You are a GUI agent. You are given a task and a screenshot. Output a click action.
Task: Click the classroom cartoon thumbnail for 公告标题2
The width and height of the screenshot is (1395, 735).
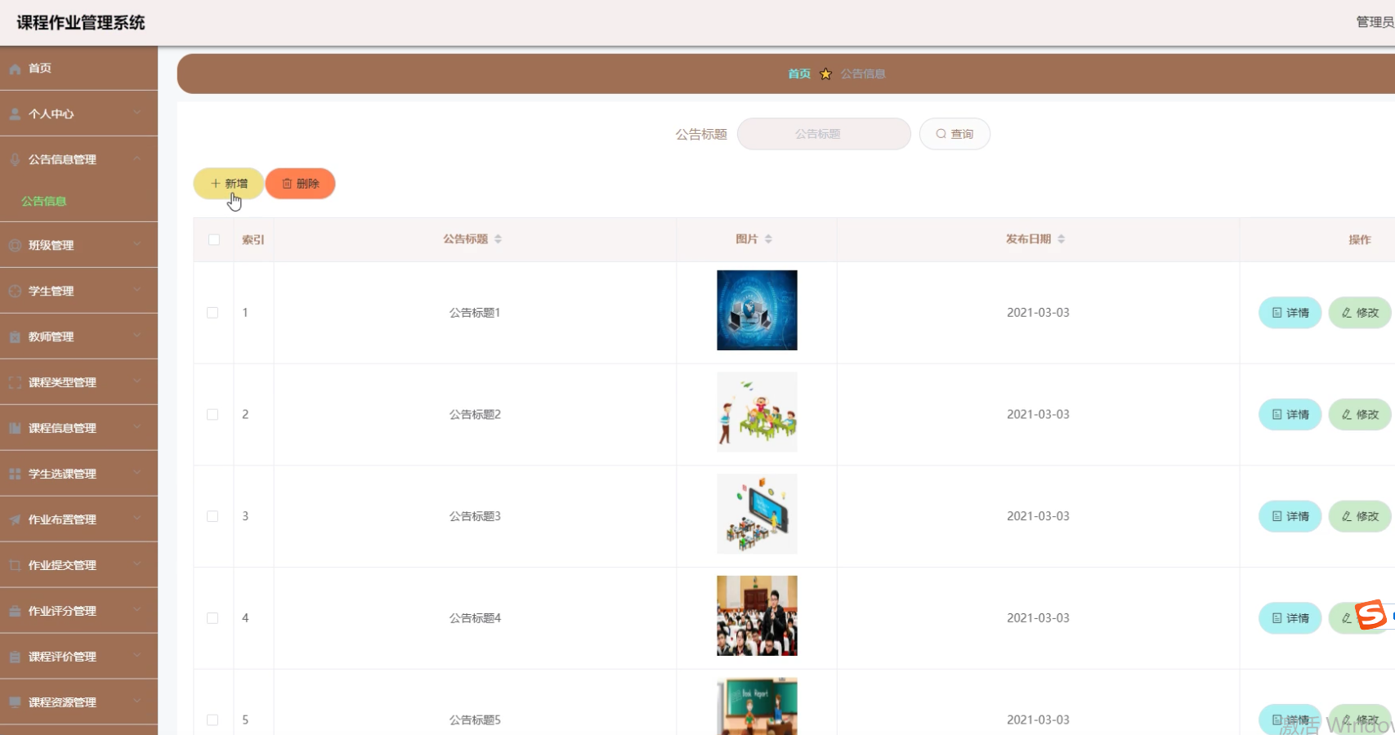click(x=757, y=412)
